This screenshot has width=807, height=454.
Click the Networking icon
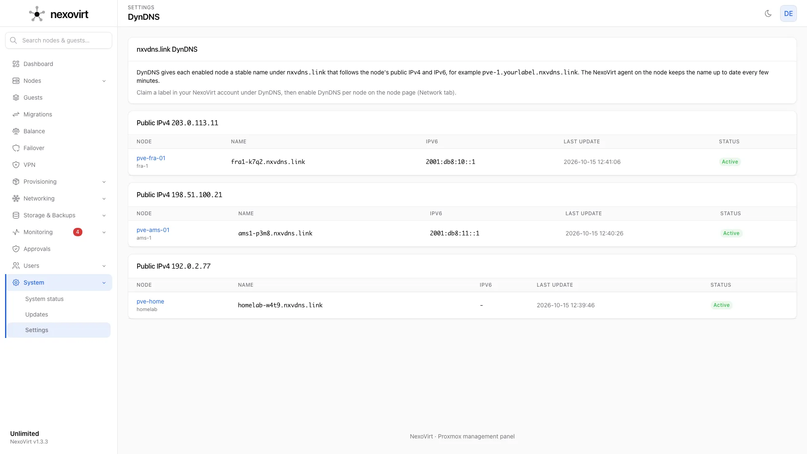click(x=16, y=198)
